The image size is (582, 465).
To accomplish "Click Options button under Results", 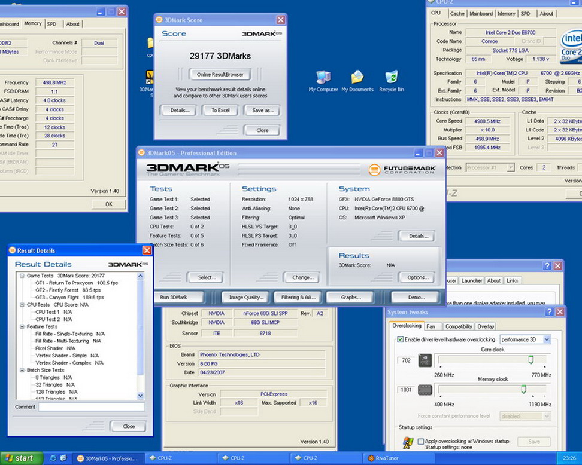I will click(417, 277).
